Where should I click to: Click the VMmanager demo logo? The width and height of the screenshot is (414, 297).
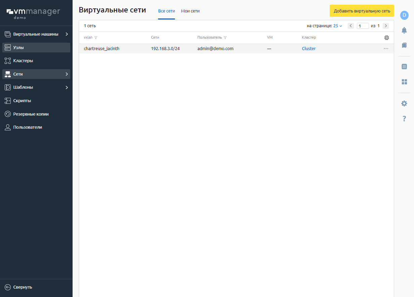33,13
